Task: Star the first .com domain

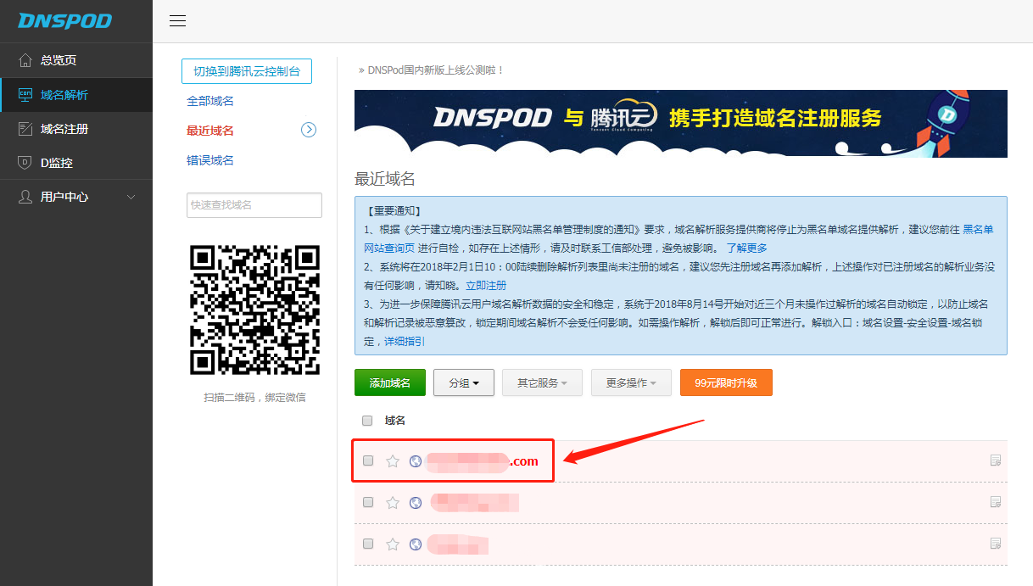Action: click(x=393, y=461)
